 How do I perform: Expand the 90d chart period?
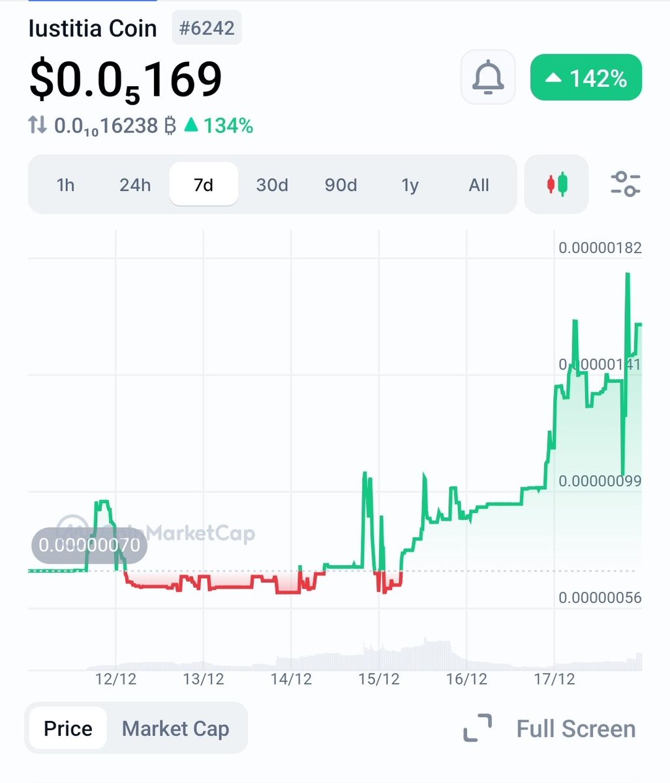(x=341, y=185)
